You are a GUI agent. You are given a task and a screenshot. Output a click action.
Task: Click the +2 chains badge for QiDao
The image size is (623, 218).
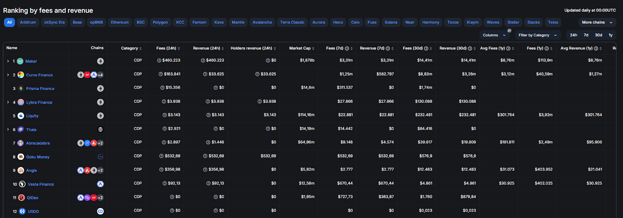click(x=100, y=198)
